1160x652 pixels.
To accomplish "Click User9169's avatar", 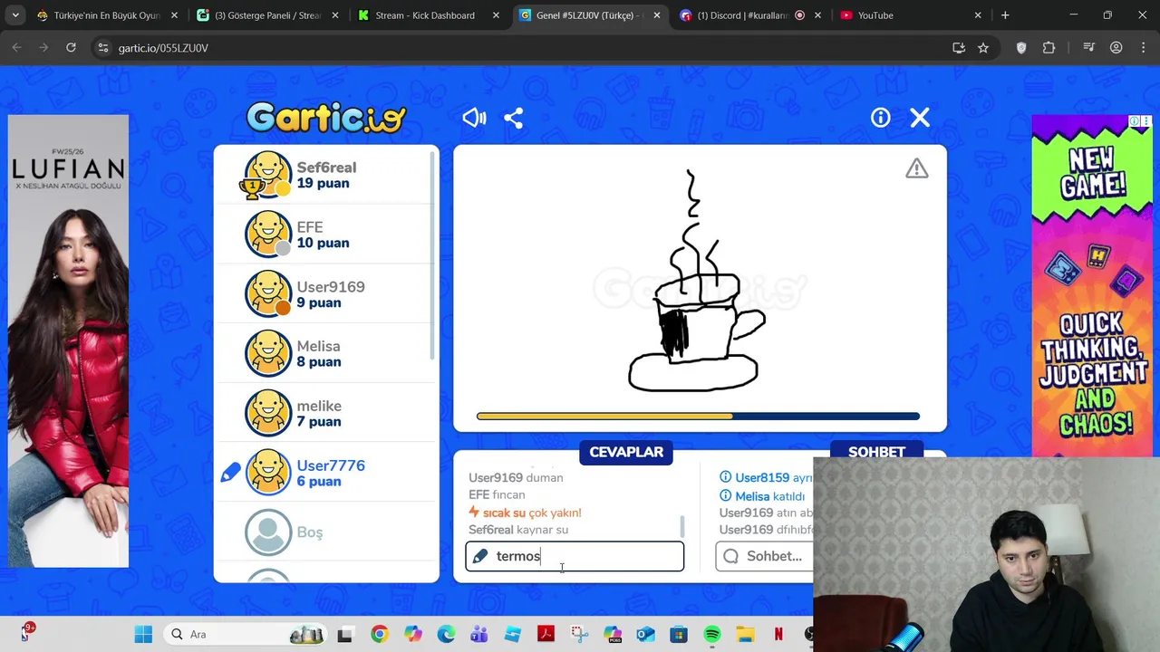I will tap(268, 294).
